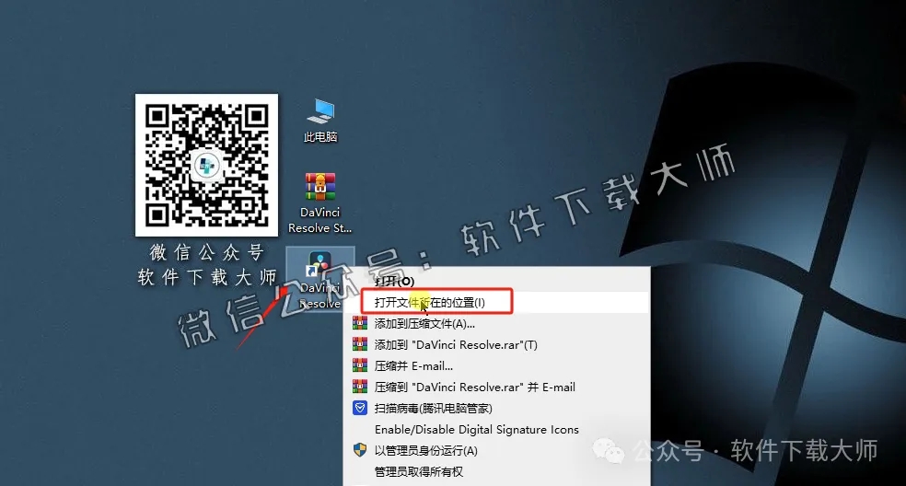Click WinRAR icon beside 添加到压缩文件(A)...
Viewport: 906px width, 486px height.
click(360, 323)
